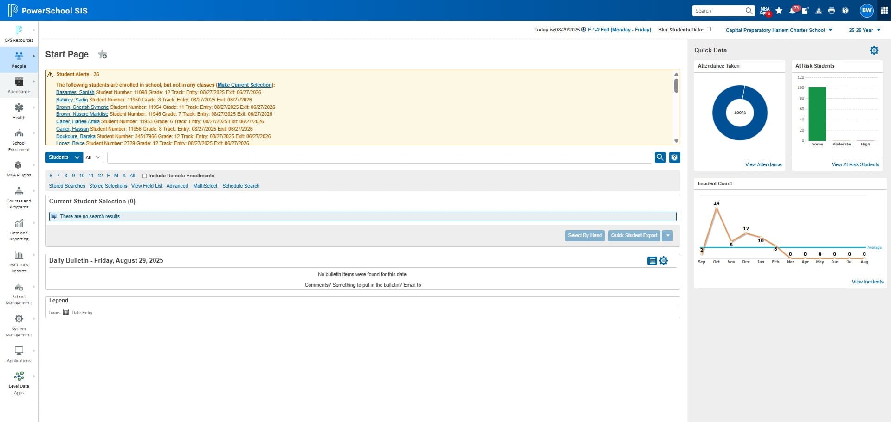
Task: Open Daily Bulletin settings gear
Action: point(664,261)
